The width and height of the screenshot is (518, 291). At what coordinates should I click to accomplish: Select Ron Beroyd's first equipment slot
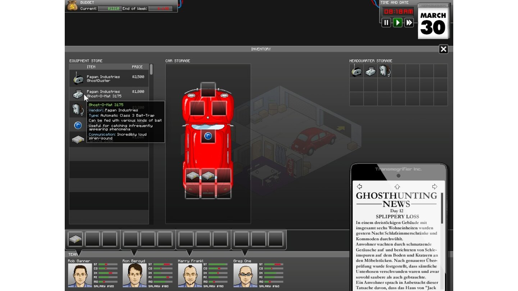(x=131, y=239)
